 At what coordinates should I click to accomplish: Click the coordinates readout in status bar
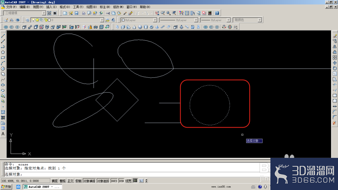(25, 181)
